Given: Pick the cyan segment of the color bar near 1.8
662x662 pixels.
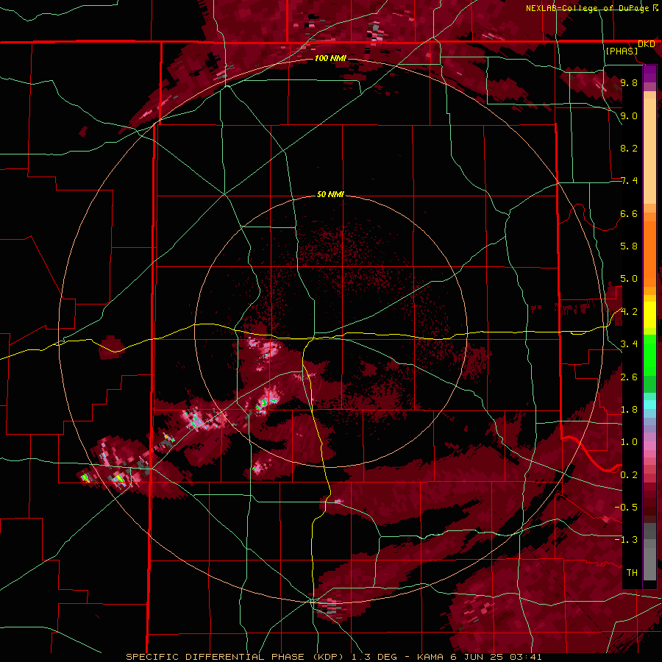Looking at the screenshot, I should coord(649,405).
